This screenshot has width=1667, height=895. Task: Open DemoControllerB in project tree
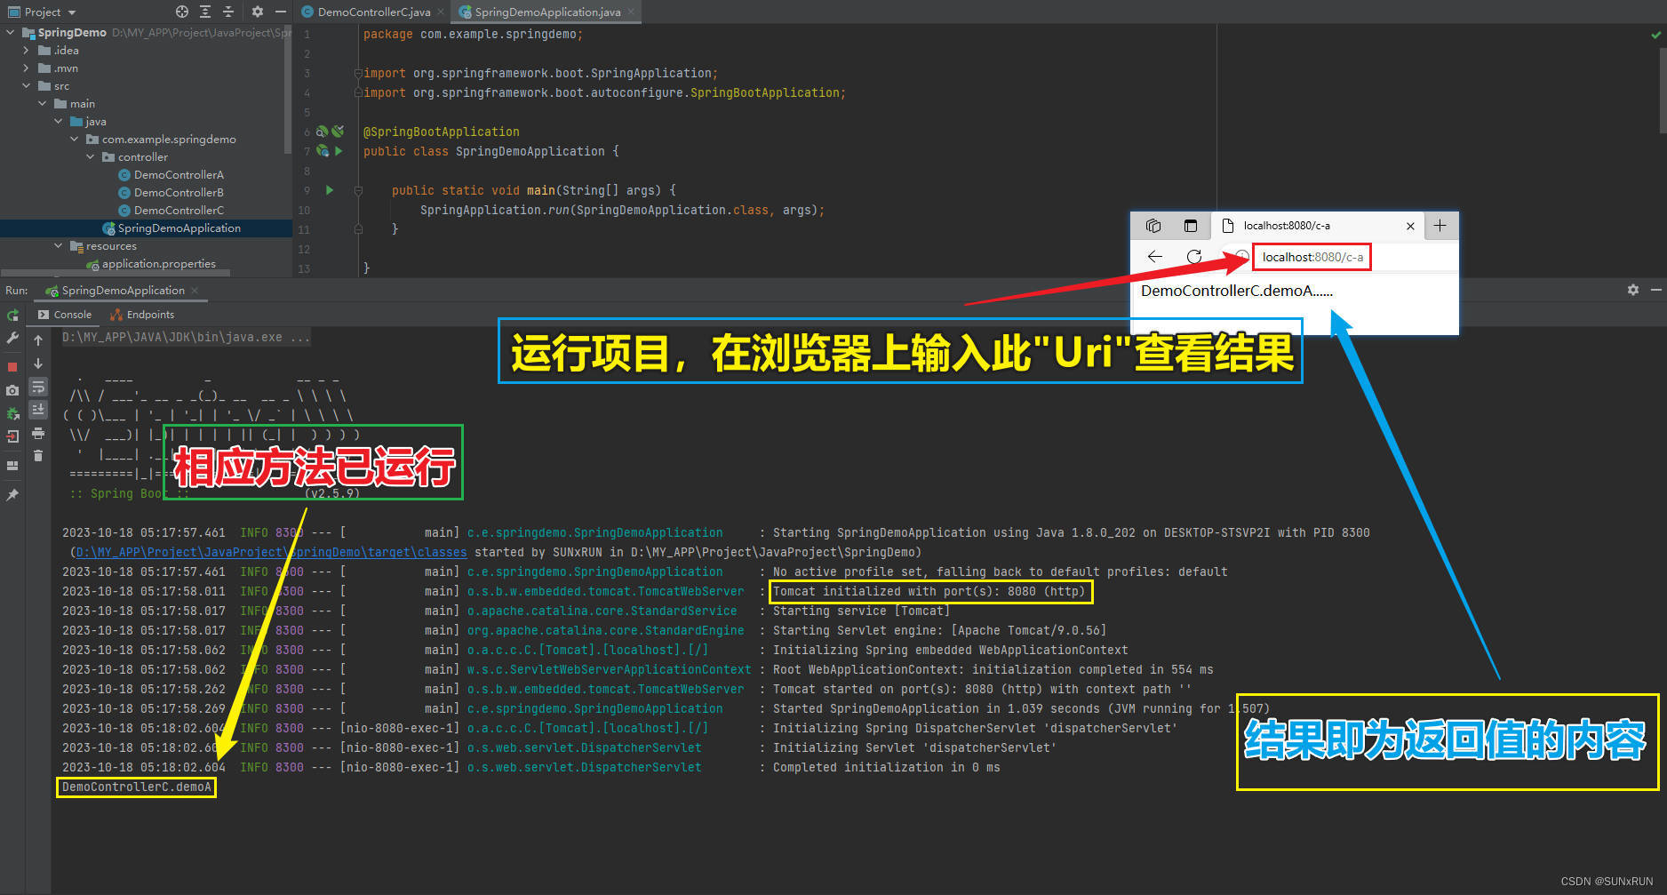tap(171, 193)
